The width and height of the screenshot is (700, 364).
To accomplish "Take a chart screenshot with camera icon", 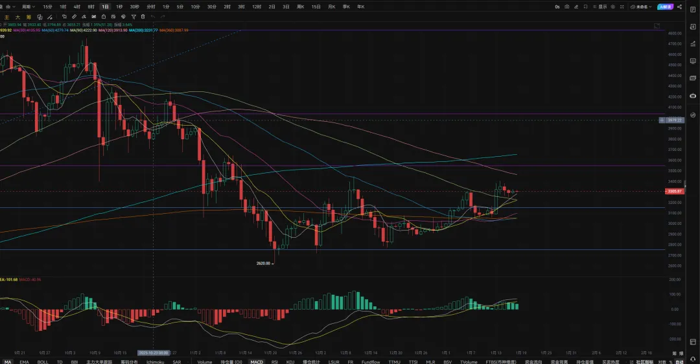I will (x=567, y=6).
